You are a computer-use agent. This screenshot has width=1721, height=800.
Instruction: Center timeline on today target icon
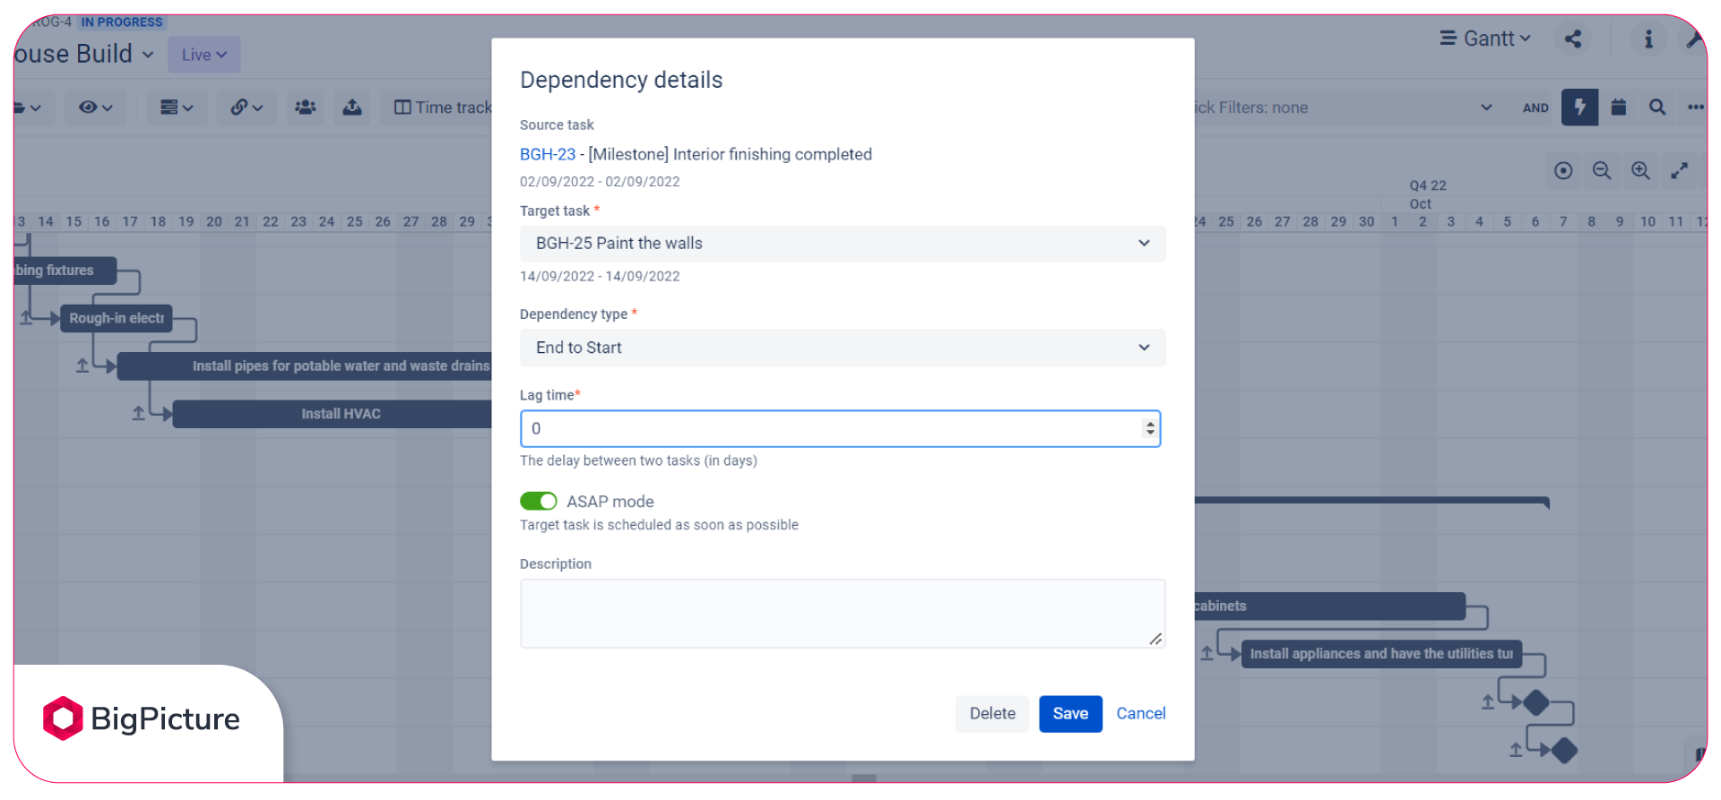1563,170
